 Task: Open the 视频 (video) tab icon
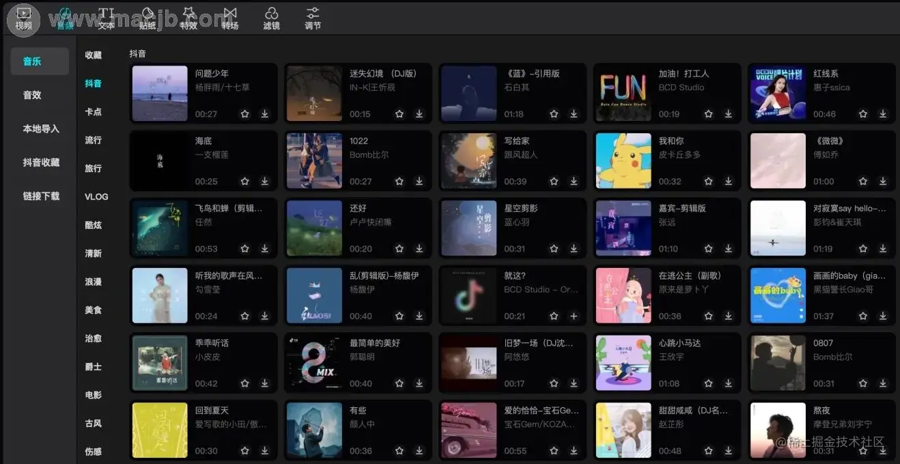(x=24, y=18)
